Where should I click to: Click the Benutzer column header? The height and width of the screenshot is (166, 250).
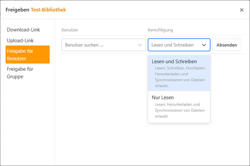click(70, 30)
